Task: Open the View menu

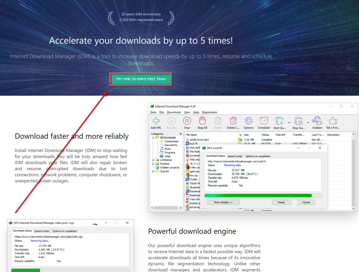Action: [187, 112]
